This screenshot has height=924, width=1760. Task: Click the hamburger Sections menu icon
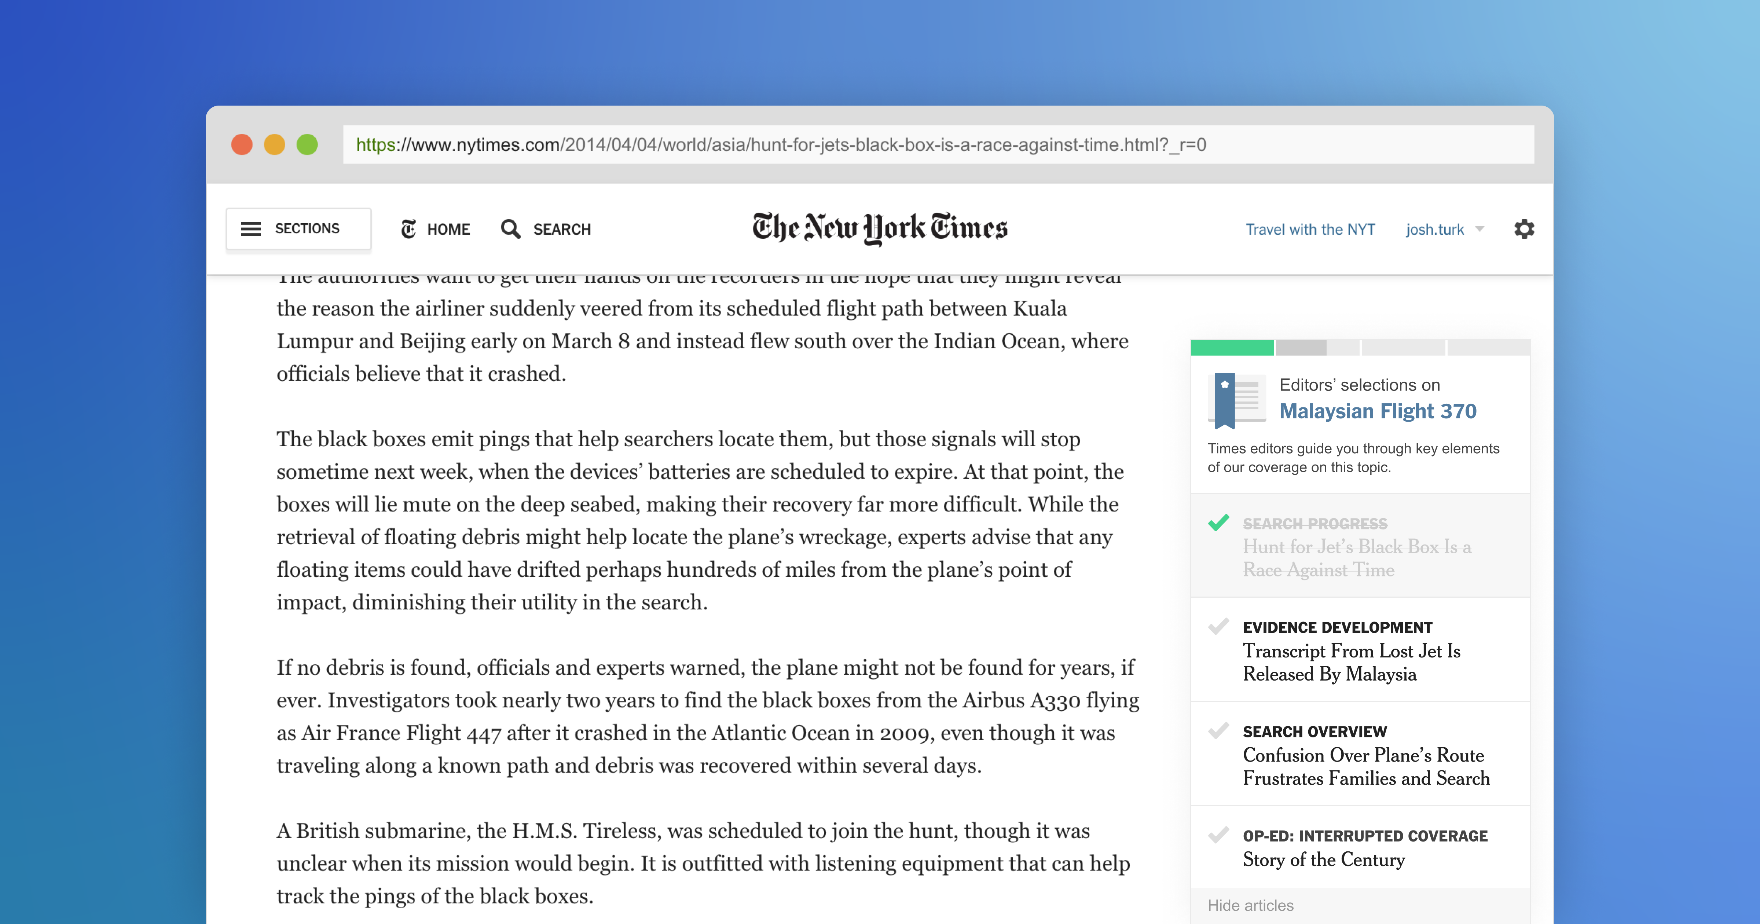(251, 229)
